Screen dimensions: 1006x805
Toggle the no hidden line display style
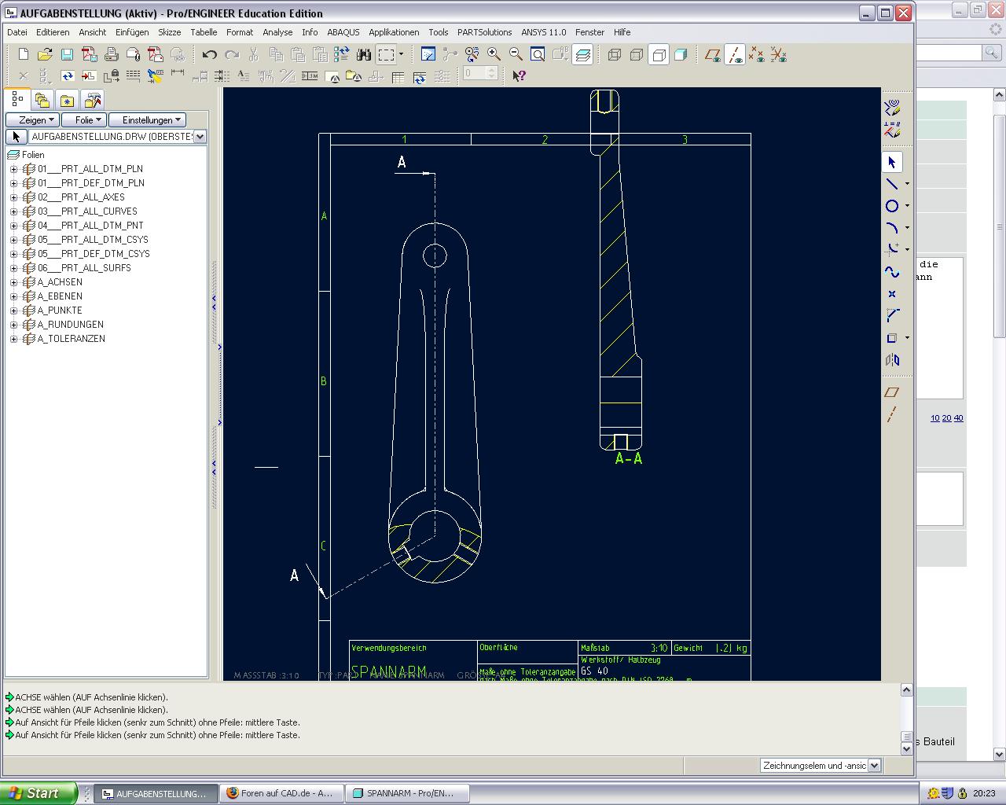659,54
